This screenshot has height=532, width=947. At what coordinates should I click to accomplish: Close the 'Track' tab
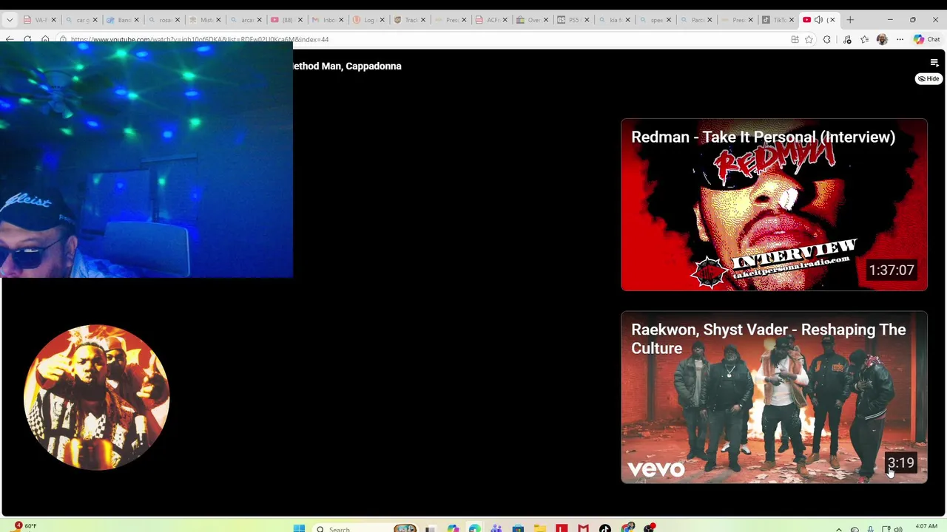(x=423, y=20)
